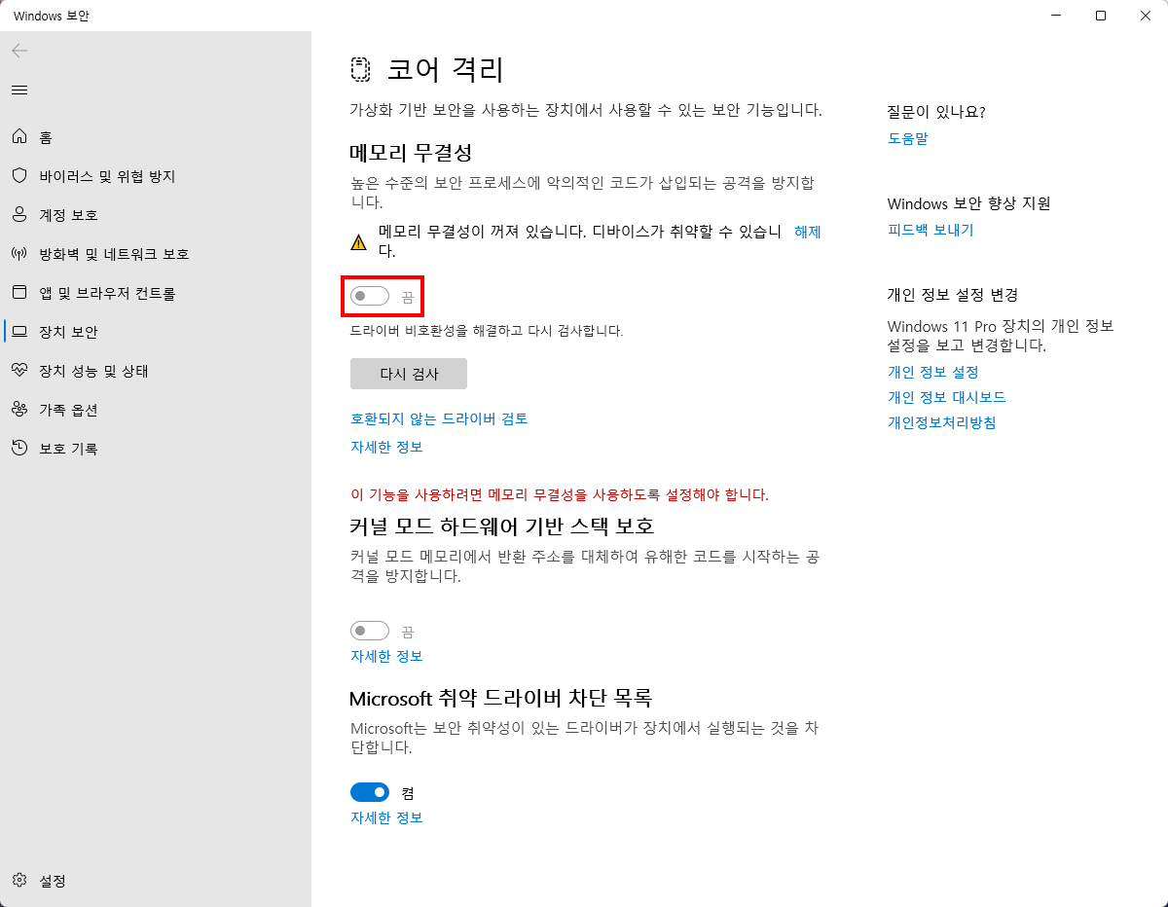The width and height of the screenshot is (1168, 907).
Task: Turn on the 메모리 무결성 toggle
Action: (x=370, y=296)
